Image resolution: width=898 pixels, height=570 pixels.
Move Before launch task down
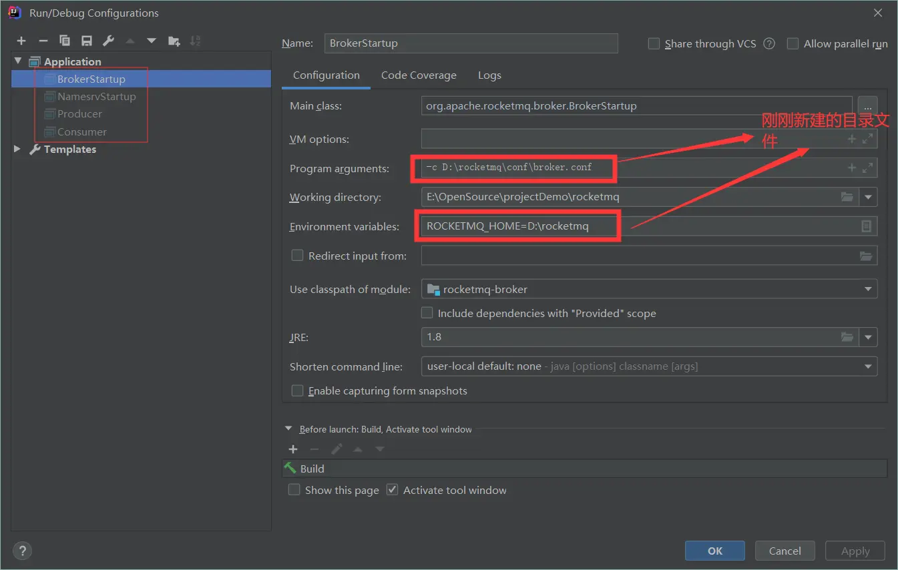(380, 449)
